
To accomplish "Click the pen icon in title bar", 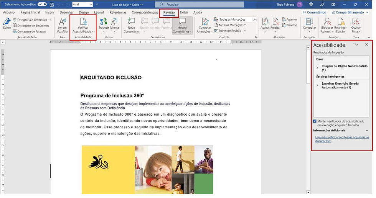I will [x=322, y=4].
